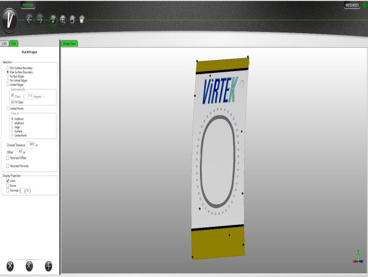Viewport: 368px width, 277px height.
Task: Enable Points display projection checkbox
Action: (x=8, y=186)
